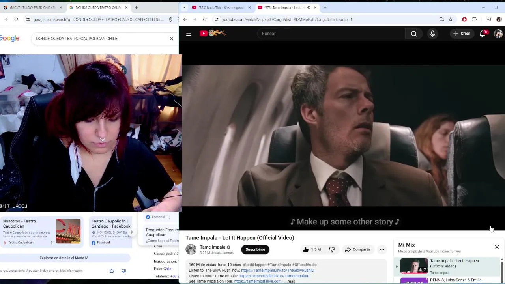Open a new tab in the YouTube window
This screenshot has height=284, width=505.
pyautogui.click(x=325, y=7)
